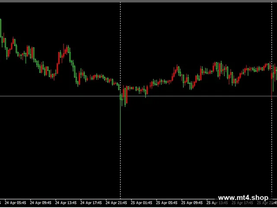This screenshot has height=208, width=277.
Task: Click the long green candle wick below the horizontal line
Action: [x=120, y=117]
